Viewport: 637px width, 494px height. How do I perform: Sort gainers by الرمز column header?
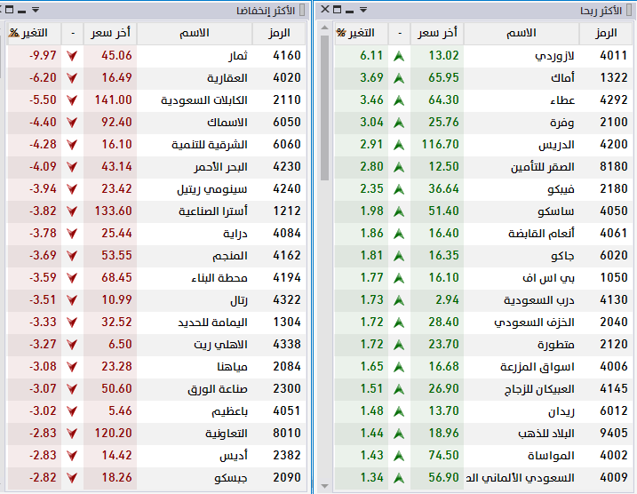[x=606, y=33]
